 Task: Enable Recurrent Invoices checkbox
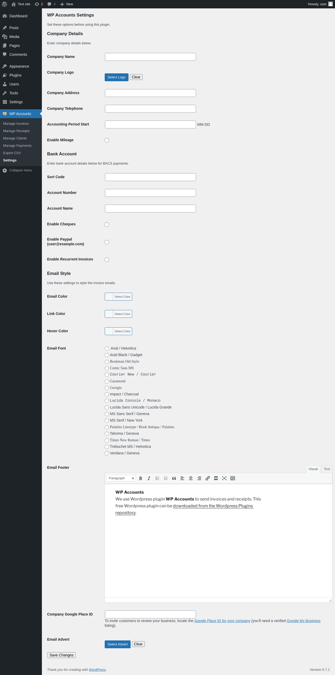pos(107,260)
